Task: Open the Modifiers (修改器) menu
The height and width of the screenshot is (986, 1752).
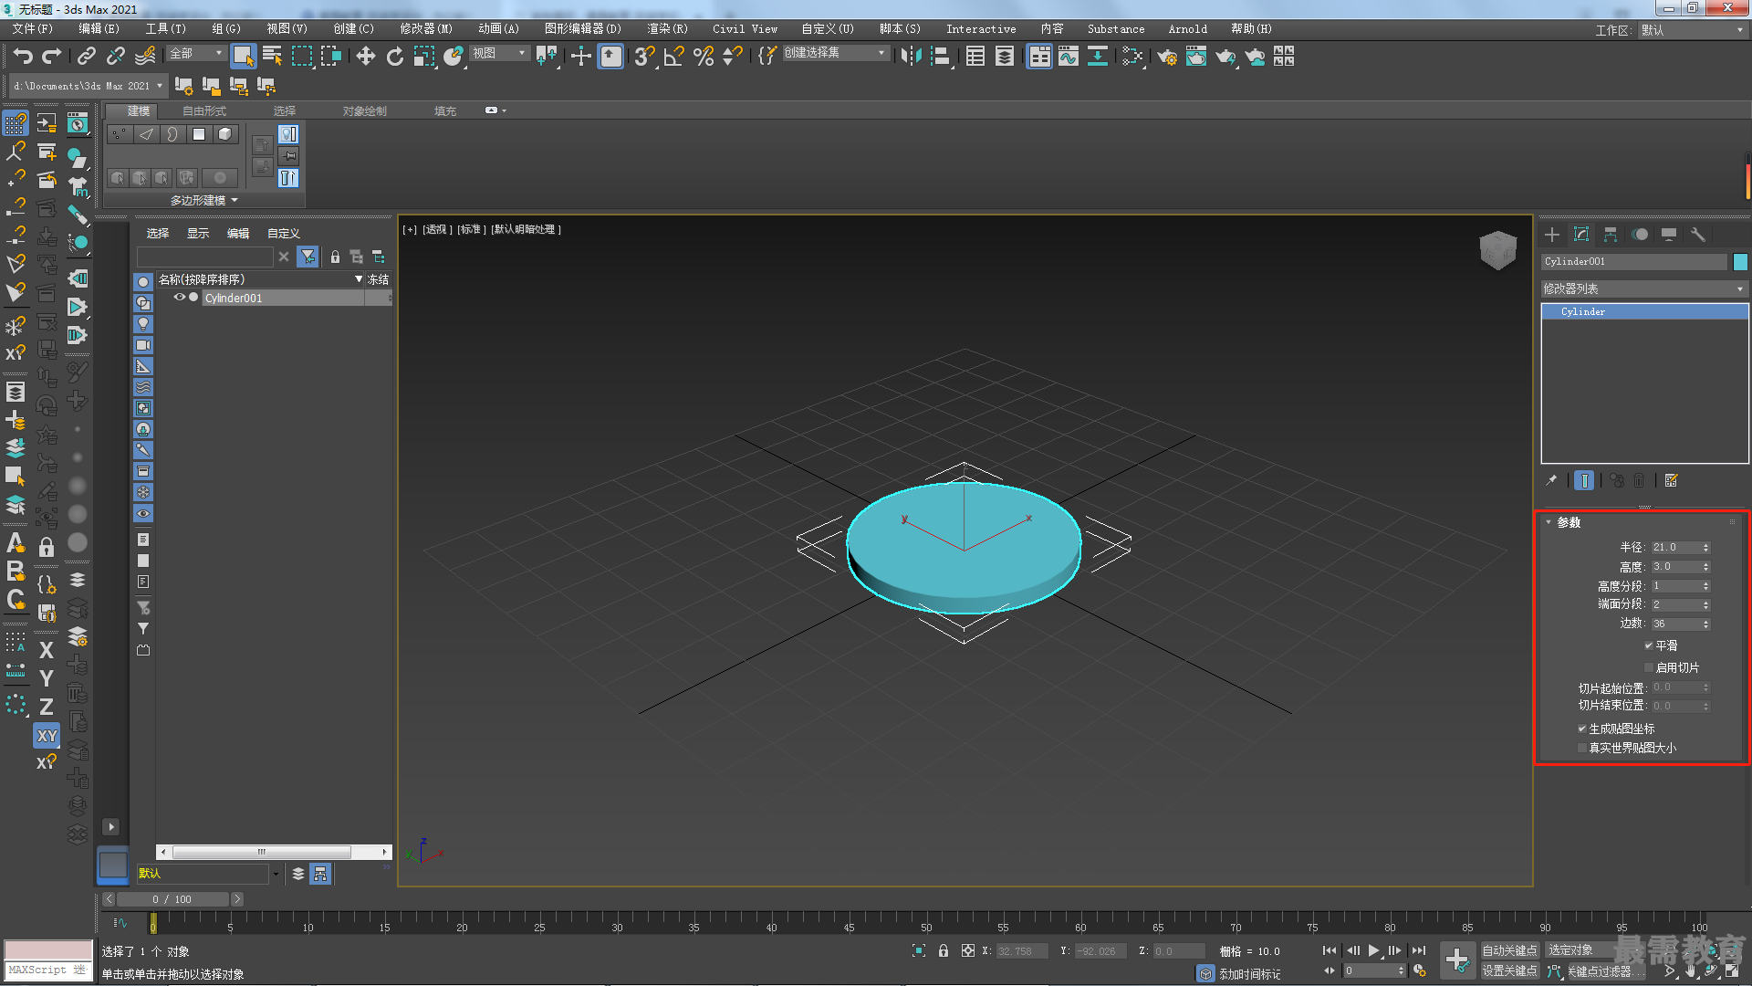Action: click(425, 29)
